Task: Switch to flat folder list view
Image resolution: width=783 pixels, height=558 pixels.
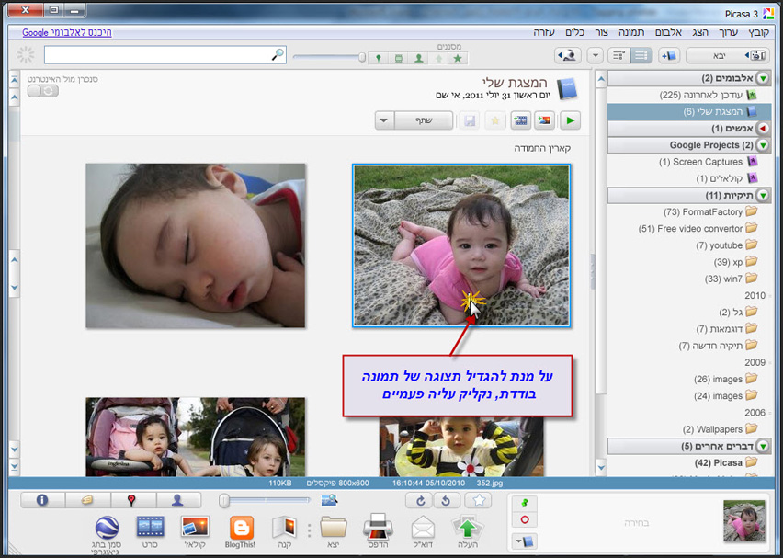Action: [641, 55]
